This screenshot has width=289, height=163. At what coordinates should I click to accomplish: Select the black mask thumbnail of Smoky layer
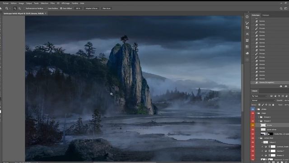click(270, 134)
